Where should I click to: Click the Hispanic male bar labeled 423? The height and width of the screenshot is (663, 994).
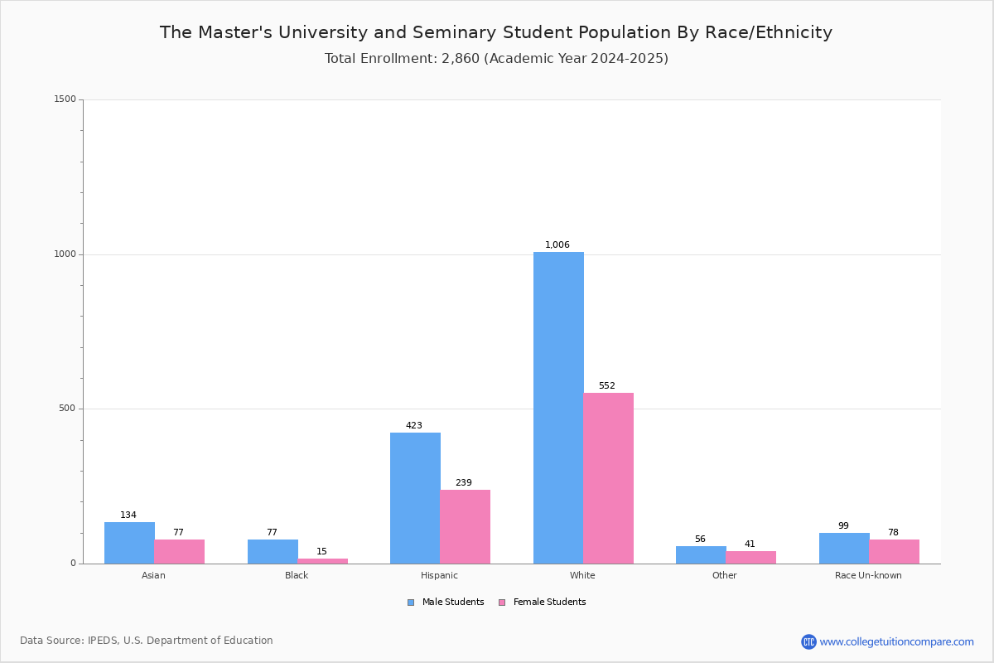click(415, 498)
